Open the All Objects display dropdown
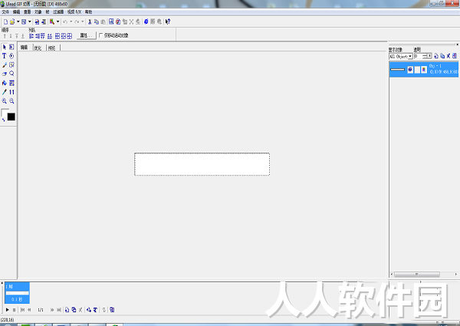 (x=410, y=56)
